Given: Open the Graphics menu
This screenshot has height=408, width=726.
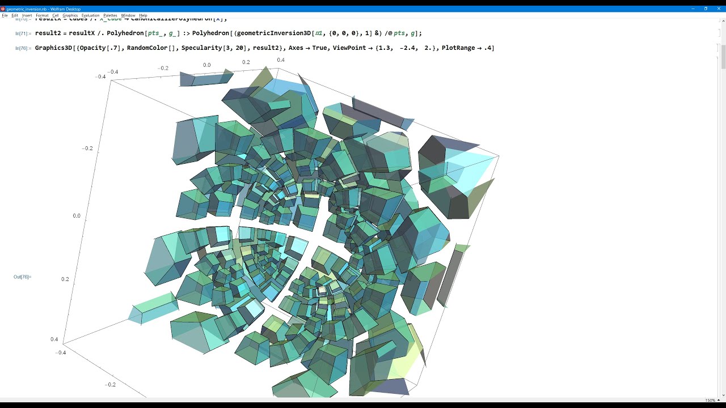Looking at the screenshot, I should (x=70, y=15).
